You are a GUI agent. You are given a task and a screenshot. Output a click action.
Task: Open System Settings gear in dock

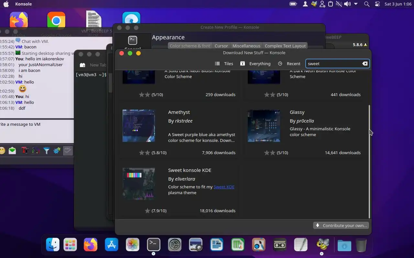[175, 245]
